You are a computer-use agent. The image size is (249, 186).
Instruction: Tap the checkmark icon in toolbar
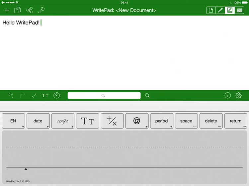[x=34, y=95]
